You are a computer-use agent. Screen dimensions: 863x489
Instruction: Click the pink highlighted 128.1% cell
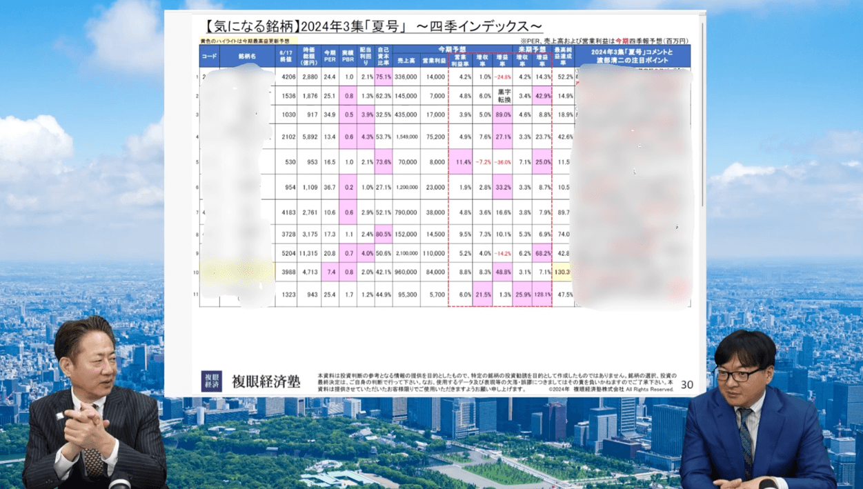[x=542, y=295]
